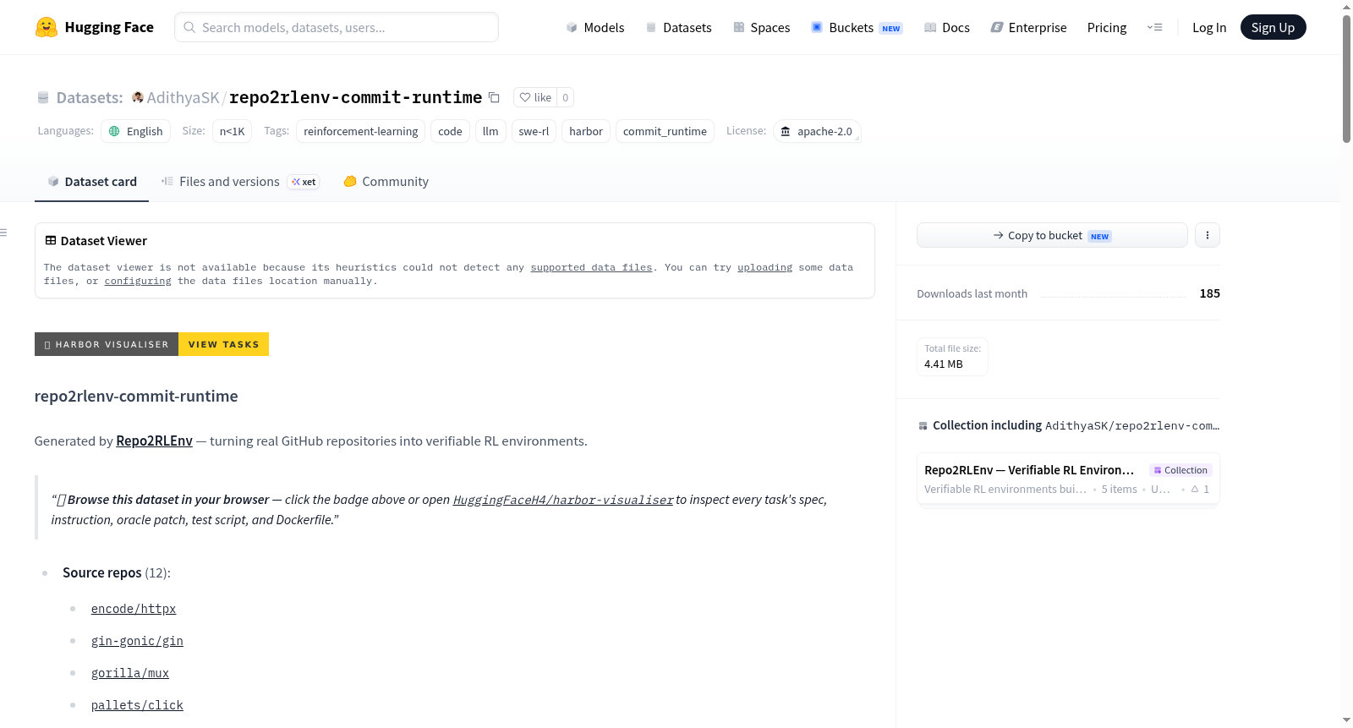Click the Total file size 4.41 MB
This screenshot has width=1353, height=728.
tap(952, 356)
